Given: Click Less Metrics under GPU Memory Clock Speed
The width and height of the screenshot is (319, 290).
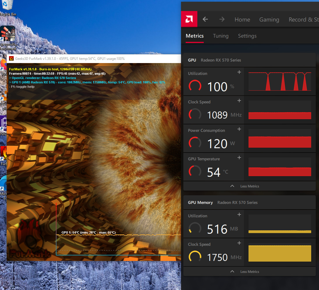Looking at the screenshot, I should point(250,272).
